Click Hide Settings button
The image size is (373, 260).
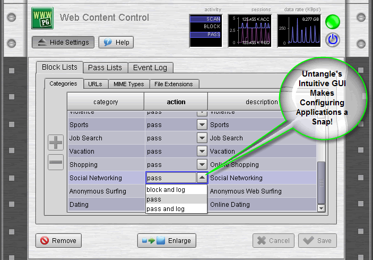coord(64,43)
